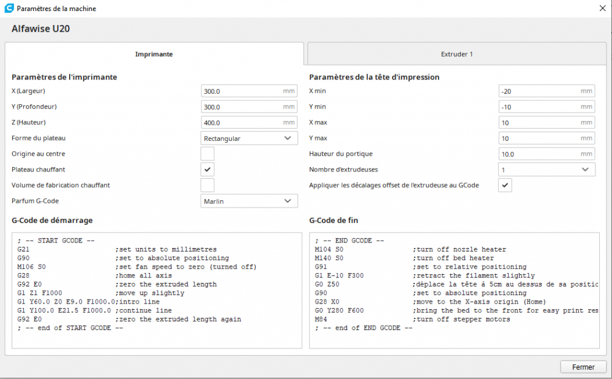Click the Paramètres de la tête d'impression heading
Screen dimensions: 612x379
(375, 77)
